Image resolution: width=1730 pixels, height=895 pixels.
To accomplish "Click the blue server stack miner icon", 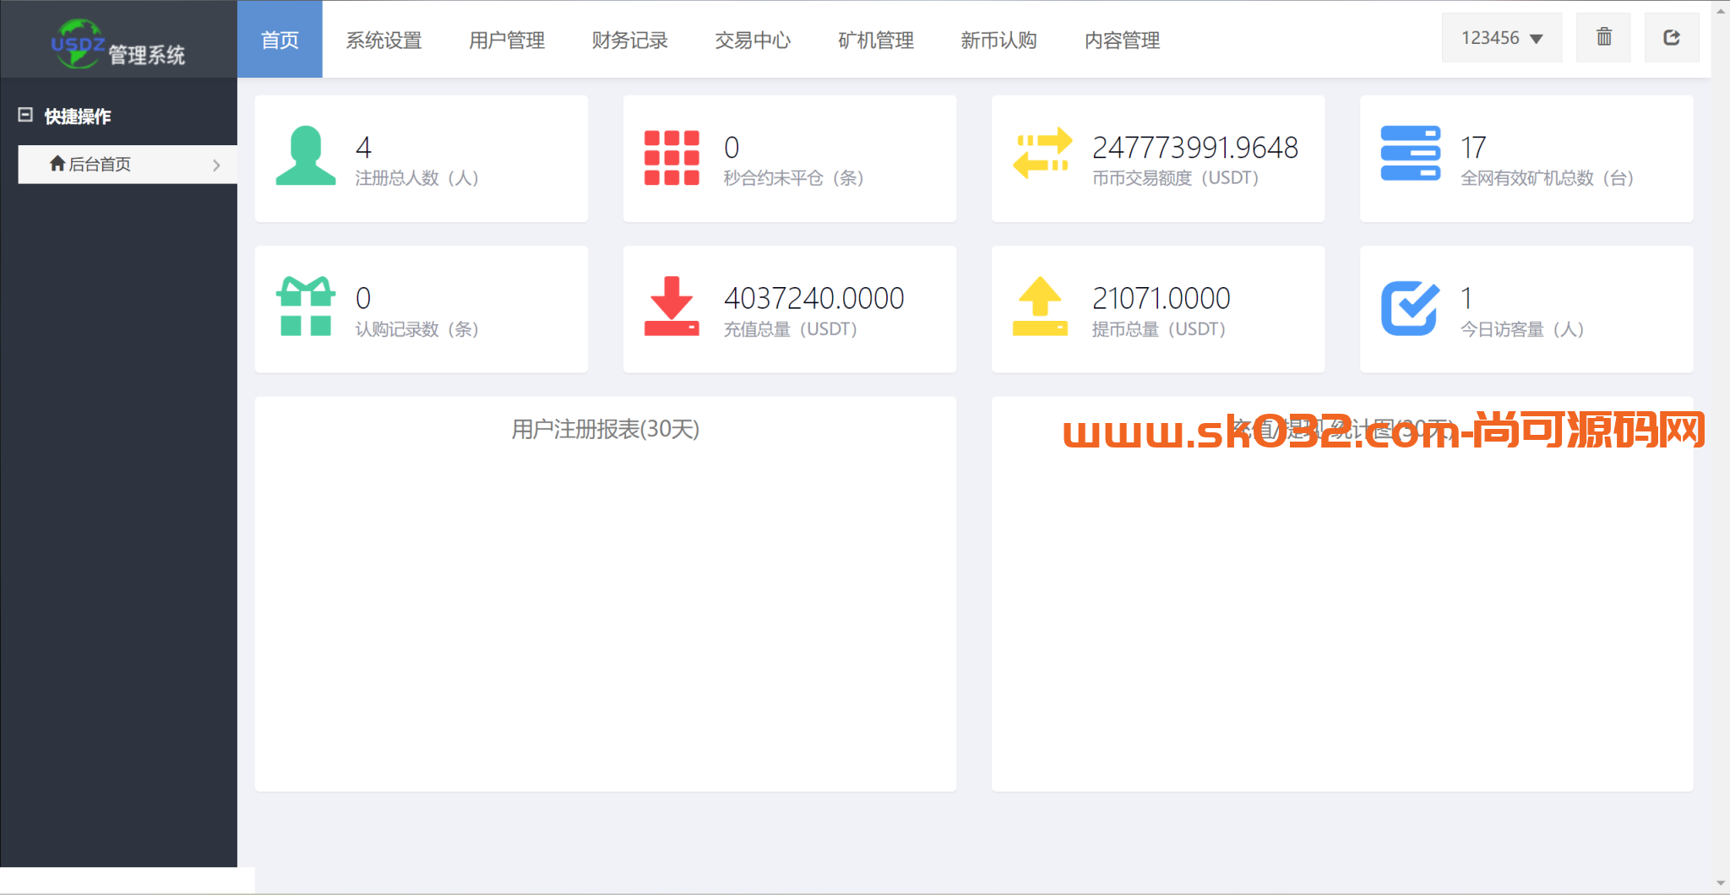I will coord(1410,153).
